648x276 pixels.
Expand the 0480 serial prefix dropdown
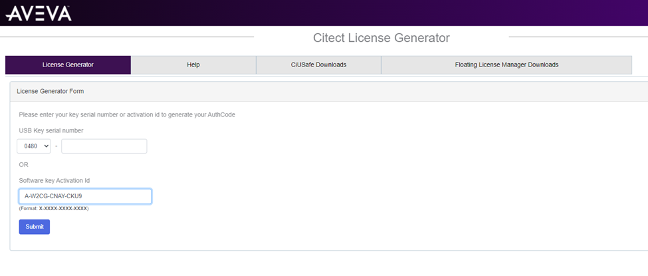pos(34,146)
